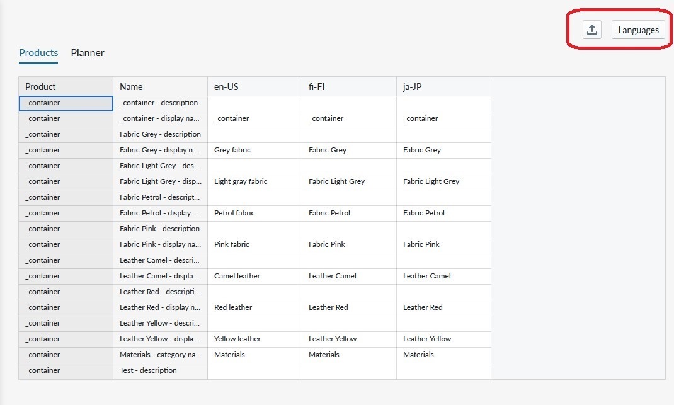Click the 'Yellow leather' cell
Viewport: 674px width, 405px height.
255,339
